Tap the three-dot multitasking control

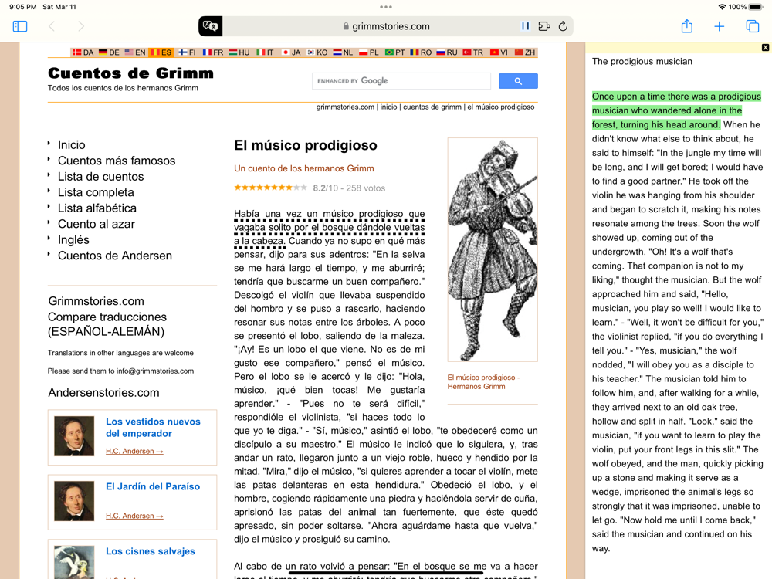click(x=386, y=7)
